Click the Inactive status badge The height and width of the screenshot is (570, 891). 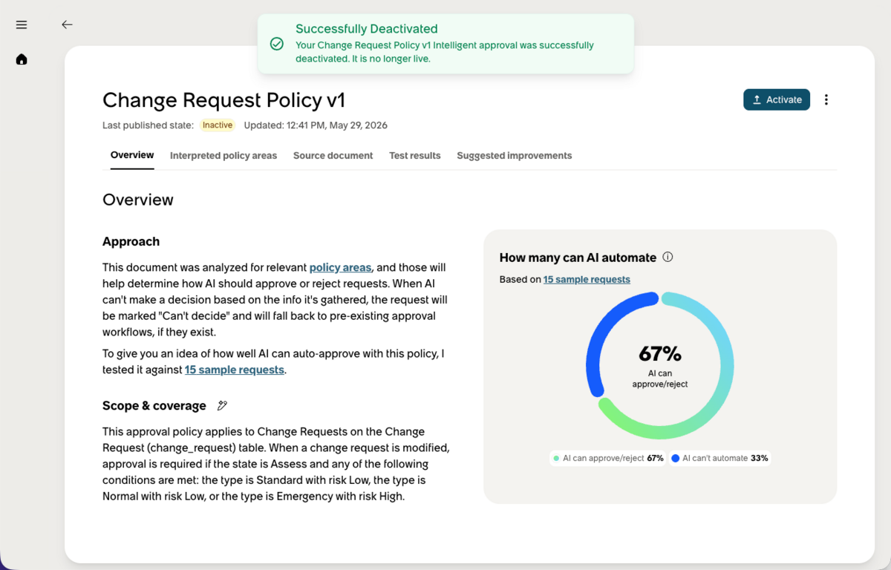[x=218, y=125]
